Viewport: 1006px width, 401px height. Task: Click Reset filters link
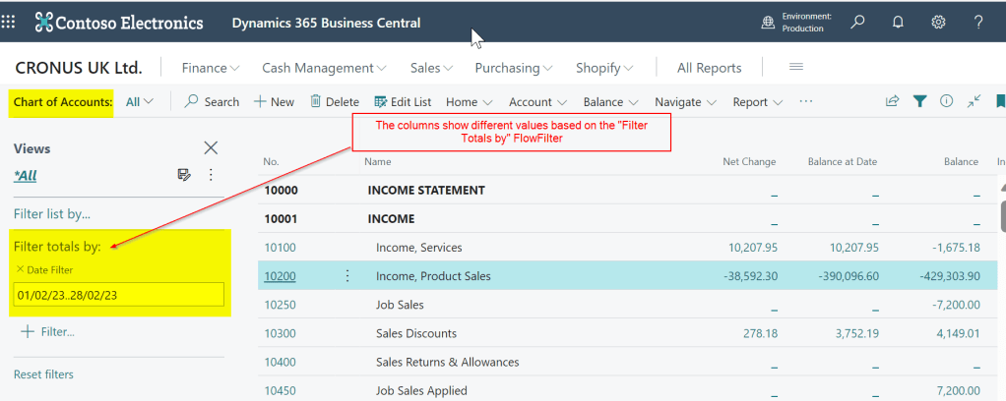pos(43,374)
